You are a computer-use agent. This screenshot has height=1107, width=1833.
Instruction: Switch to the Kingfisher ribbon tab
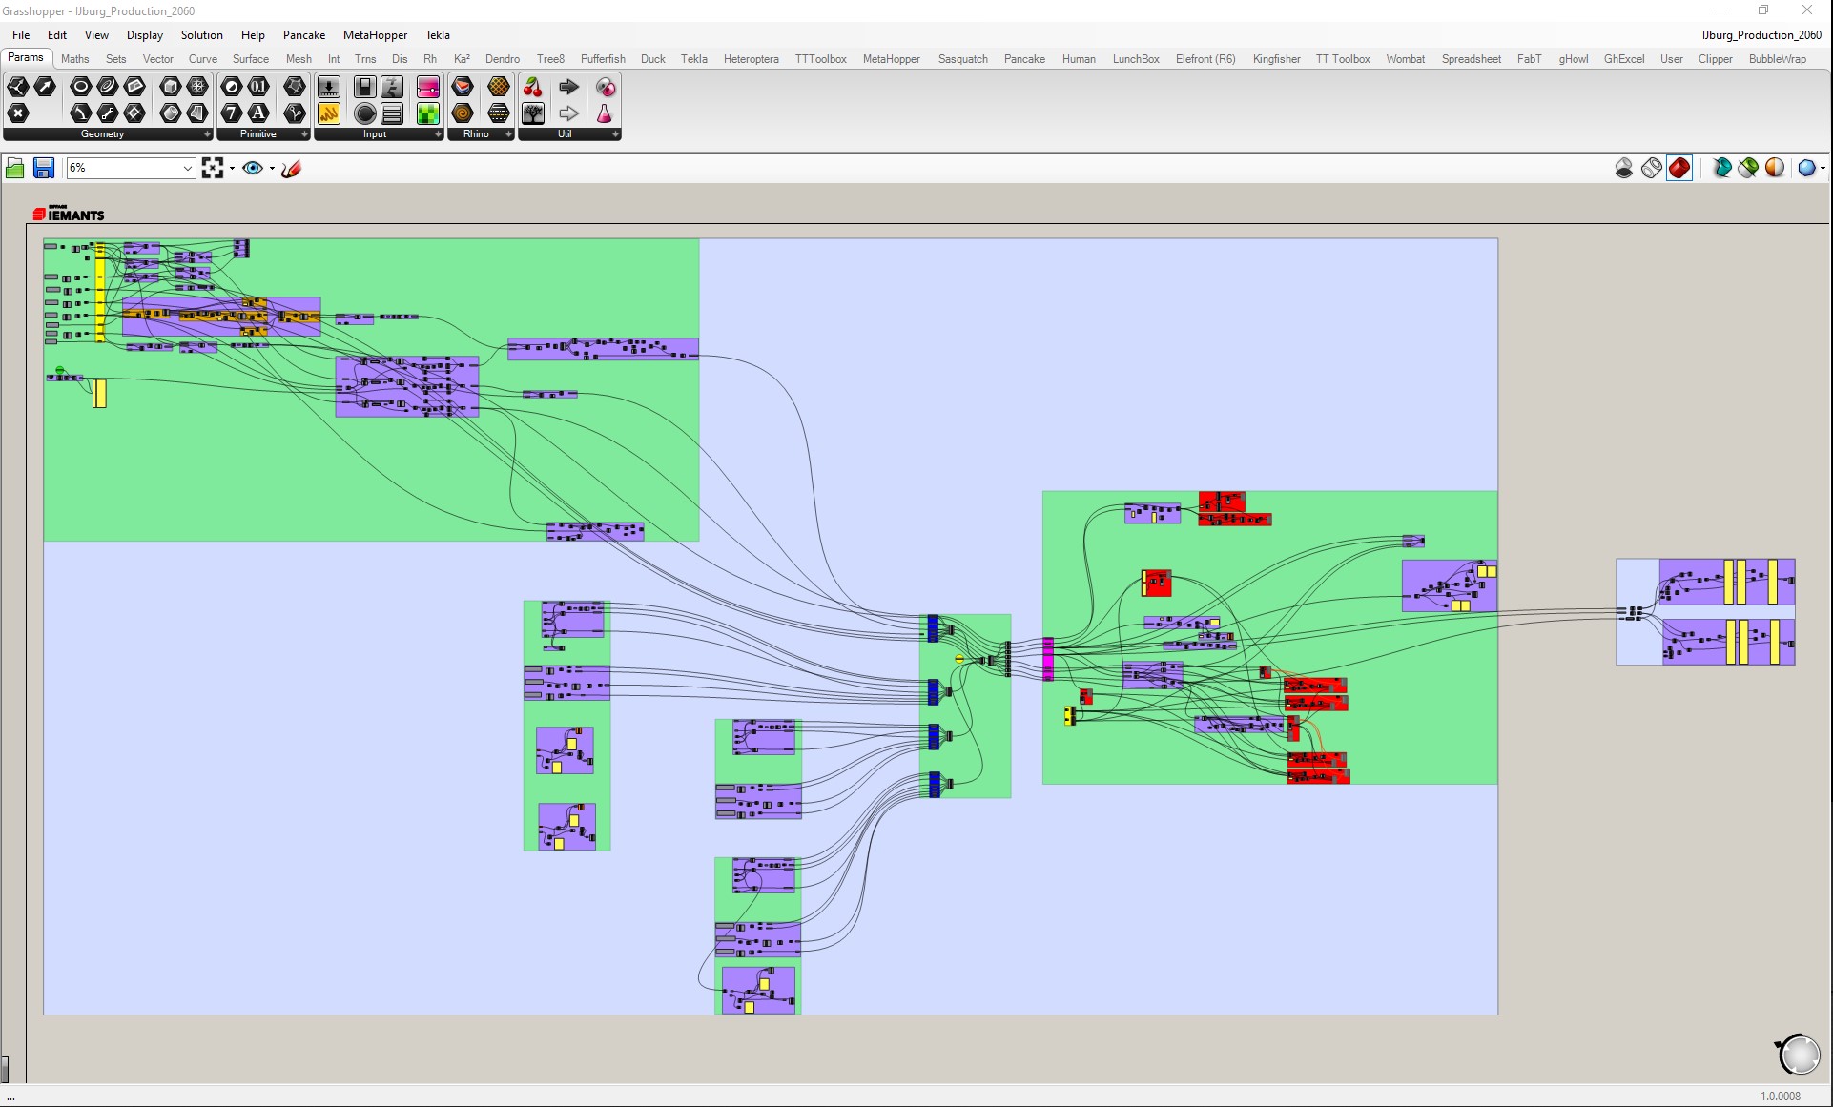pyautogui.click(x=1275, y=59)
